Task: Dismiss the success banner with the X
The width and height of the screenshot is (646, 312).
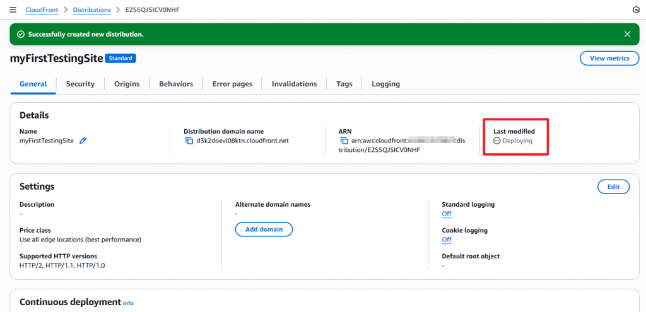Action: 628,34
